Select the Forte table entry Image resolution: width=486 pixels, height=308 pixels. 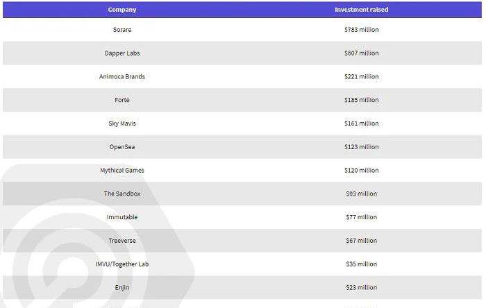click(121, 100)
